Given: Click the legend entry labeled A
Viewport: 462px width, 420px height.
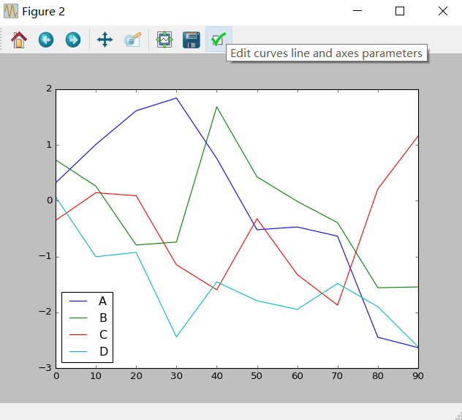Looking at the screenshot, I should [102, 301].
